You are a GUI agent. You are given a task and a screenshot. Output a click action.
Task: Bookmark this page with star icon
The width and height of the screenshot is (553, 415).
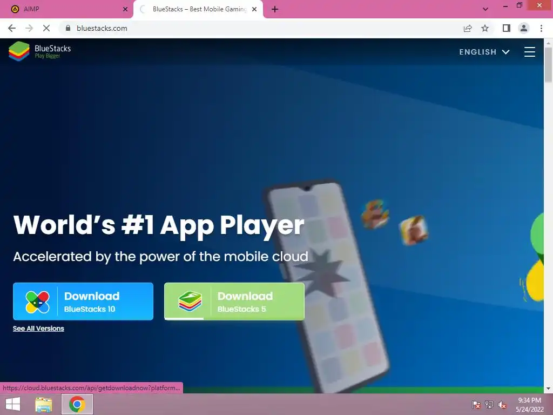coord(485,28)
